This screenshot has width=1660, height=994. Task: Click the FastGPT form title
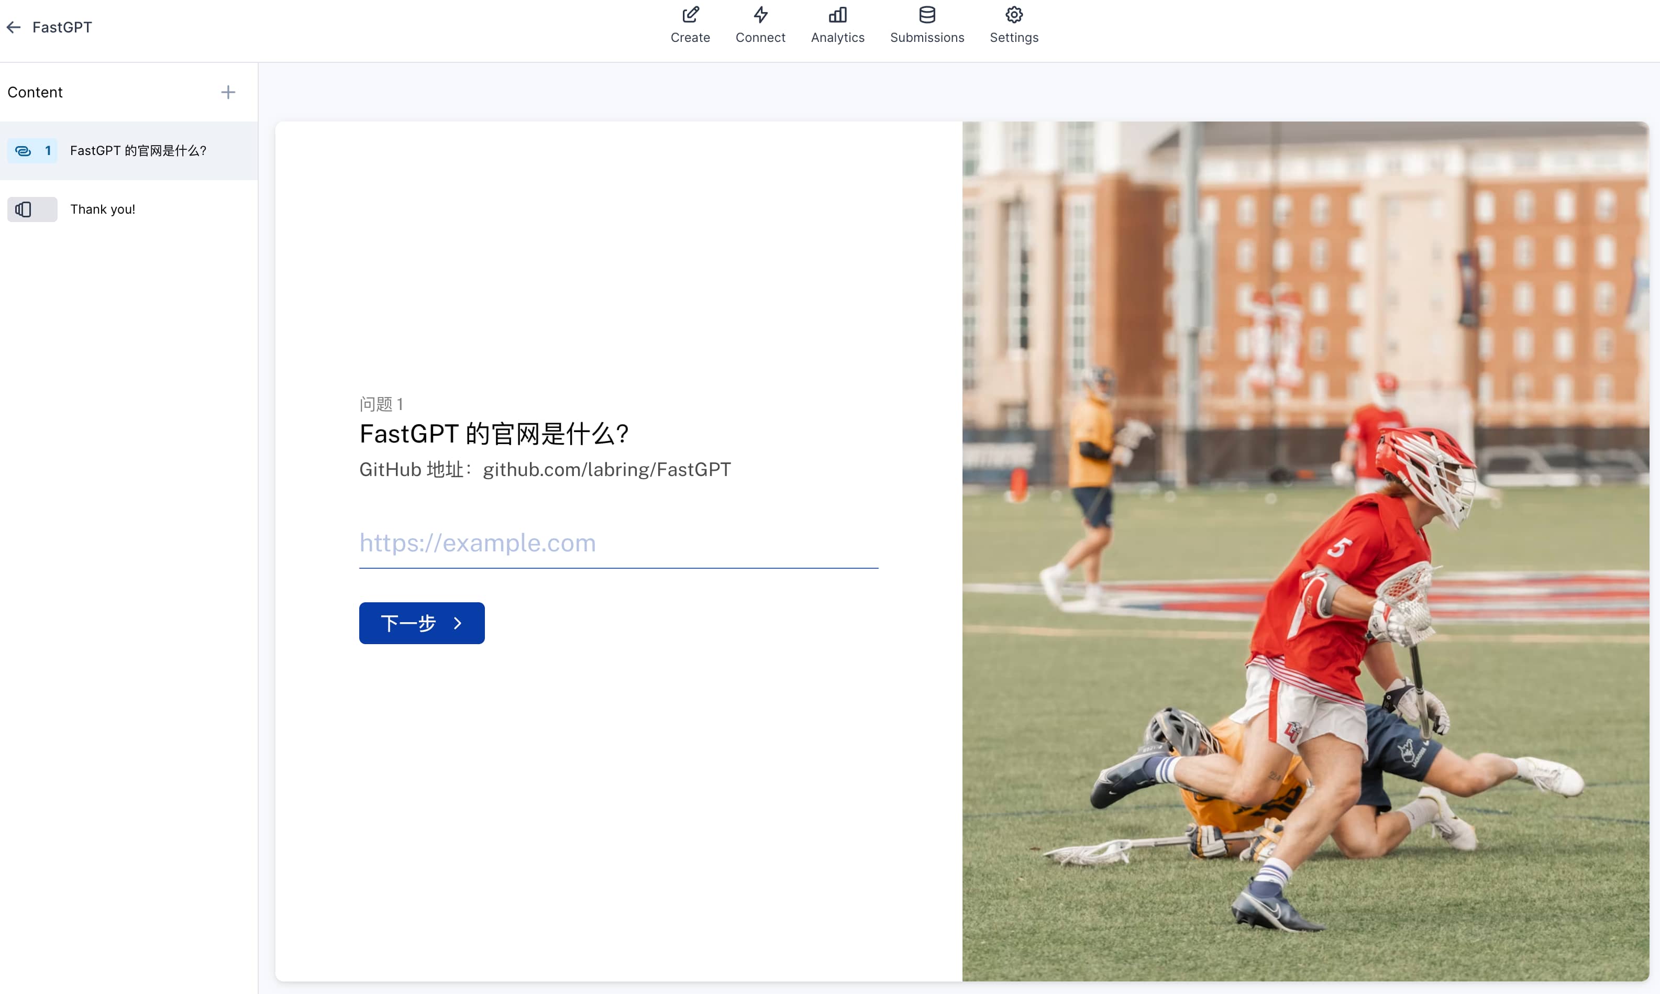(x=62, y=27)
